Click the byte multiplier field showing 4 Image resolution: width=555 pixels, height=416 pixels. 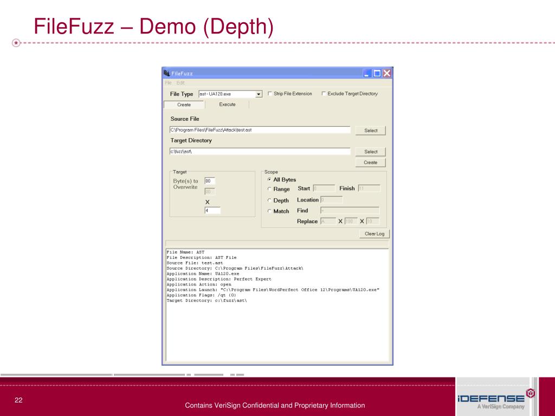212,211
